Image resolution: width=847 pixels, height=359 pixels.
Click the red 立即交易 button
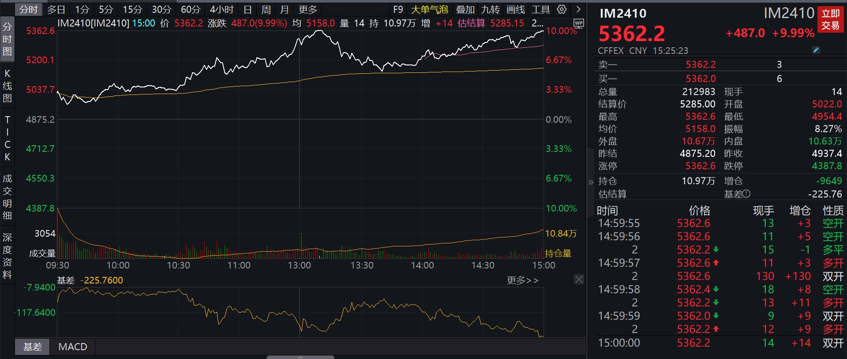[830, 20]
